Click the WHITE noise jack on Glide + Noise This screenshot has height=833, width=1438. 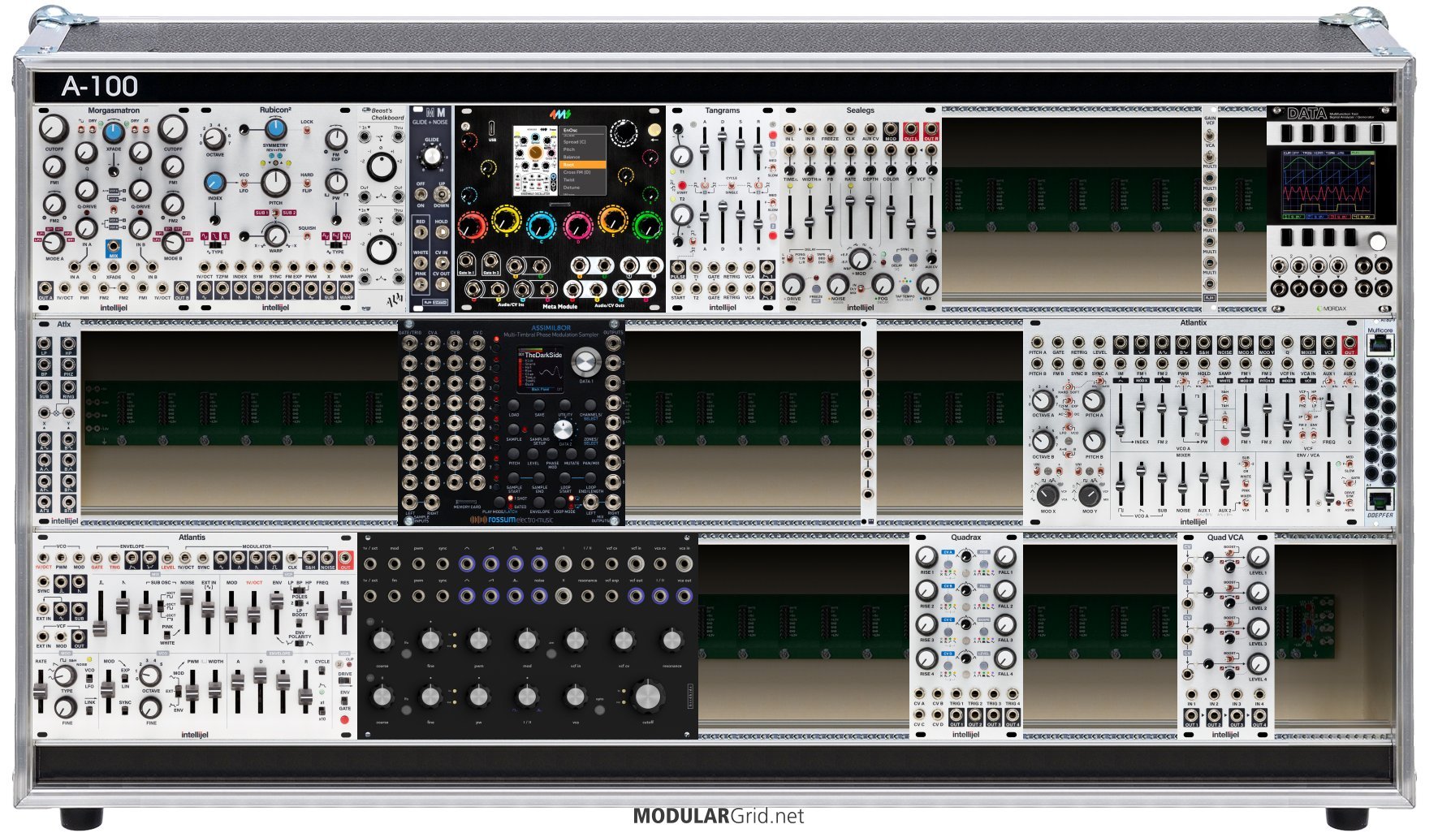(x=421, y=262)
